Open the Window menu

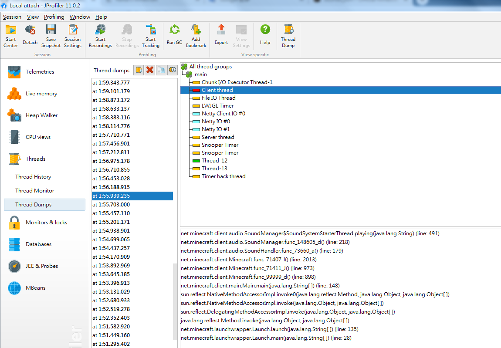coord(80,17)
